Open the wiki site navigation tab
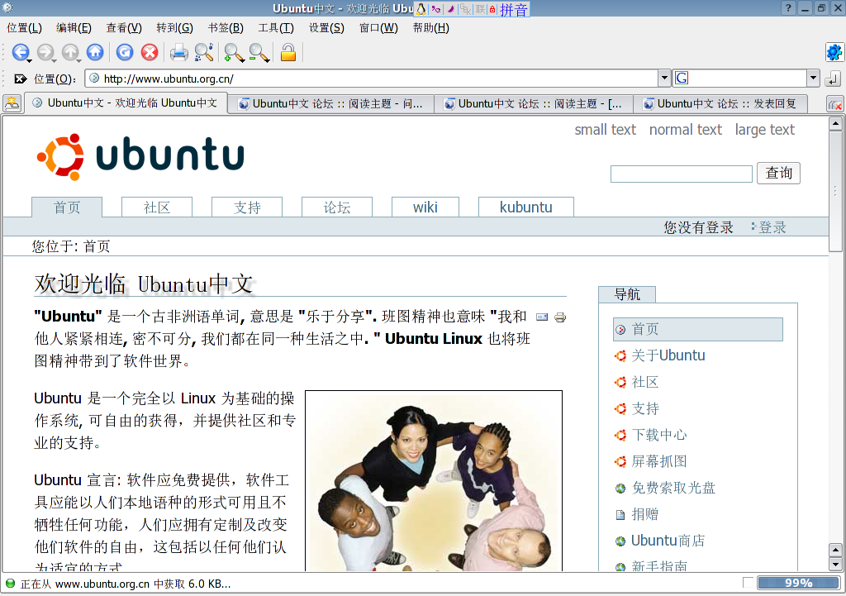This screenshot has width=846, height=596. click(x=425, y=207)
